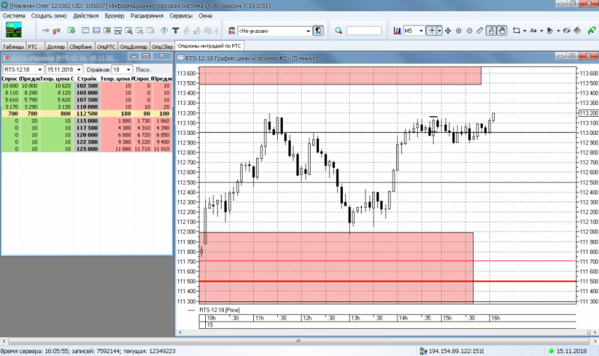This screenshot has height=356, width=599.
Task: Open the Действия menu
Action: (x=86, y=16)
